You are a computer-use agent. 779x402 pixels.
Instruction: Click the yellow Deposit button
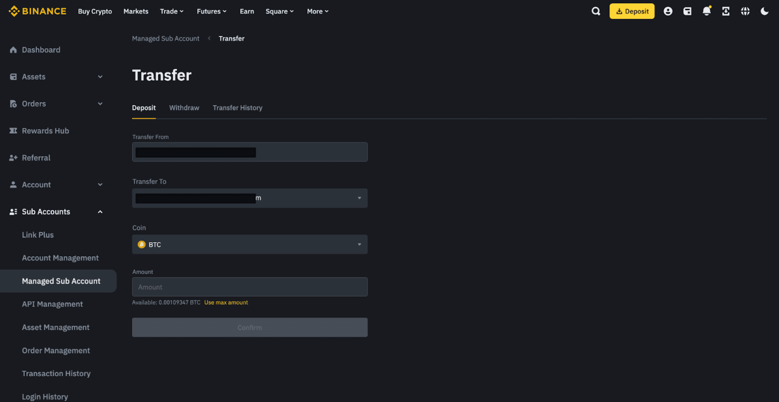pos(631,11)
